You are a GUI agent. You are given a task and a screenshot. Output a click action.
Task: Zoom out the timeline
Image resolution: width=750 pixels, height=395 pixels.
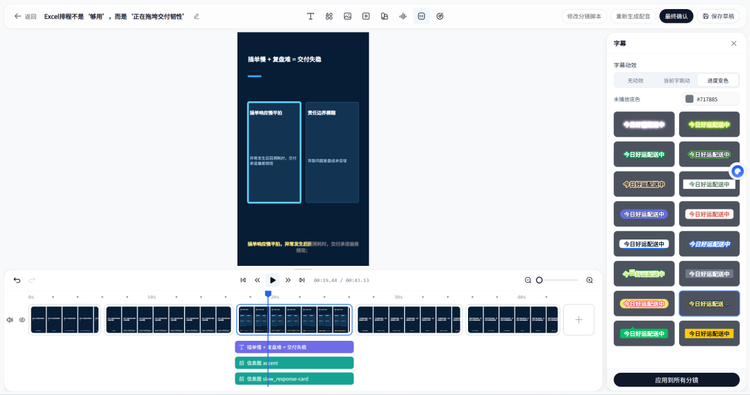tap(528, 280)
